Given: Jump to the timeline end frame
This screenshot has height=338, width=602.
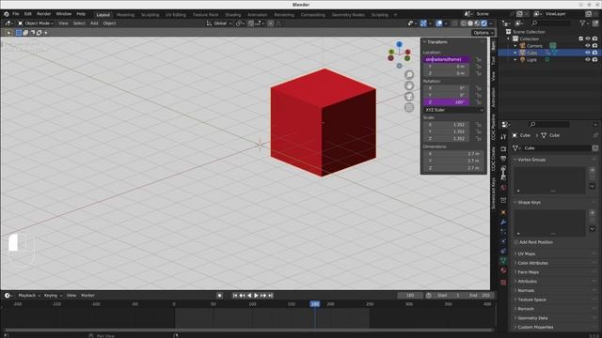Looking at the screenshot, I should 271,296.
